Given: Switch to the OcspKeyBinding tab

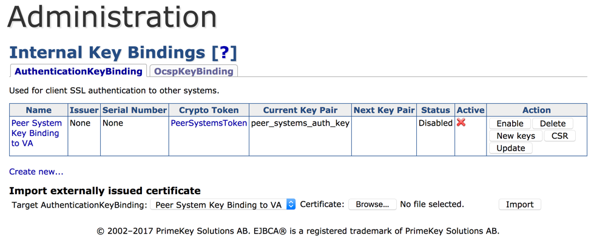Looking at the screenshot, I should point(194,71).
